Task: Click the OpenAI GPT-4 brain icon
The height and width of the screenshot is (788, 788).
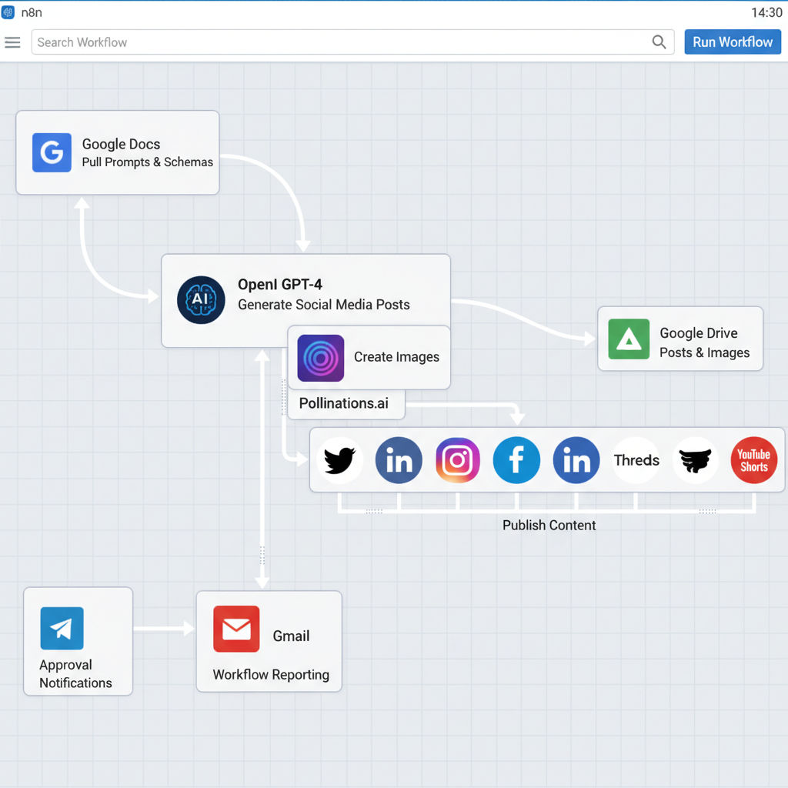Action: click(x=200, y=299)
